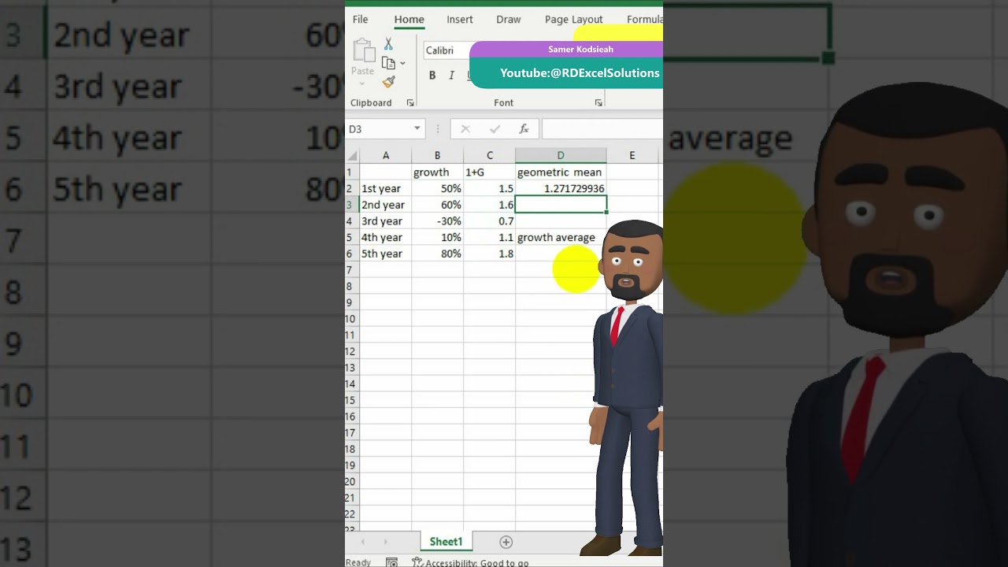Image resolution: width=1008 pixels, height=567 pixels.
Task: Select column A header
Action: 386,156
